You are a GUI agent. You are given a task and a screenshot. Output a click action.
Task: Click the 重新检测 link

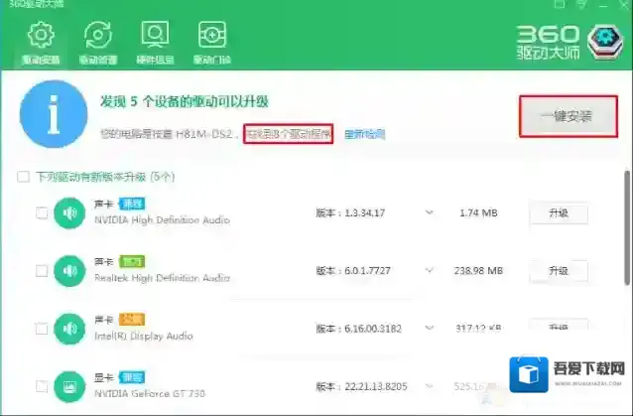pos(365,134)
